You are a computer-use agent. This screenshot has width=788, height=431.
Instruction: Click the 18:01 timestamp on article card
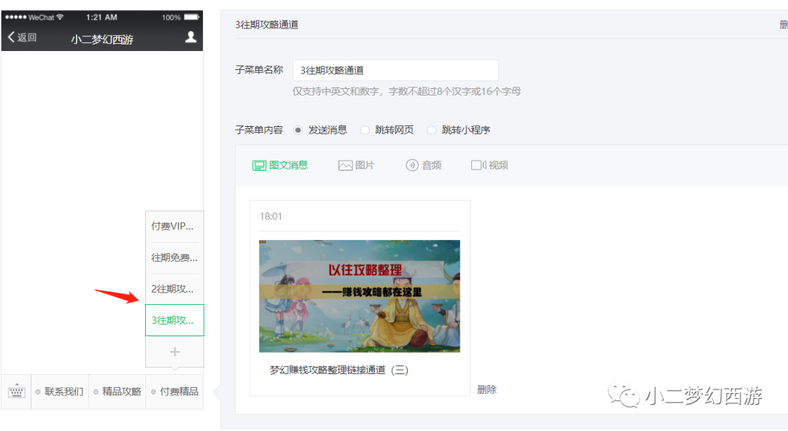[271, 217]
